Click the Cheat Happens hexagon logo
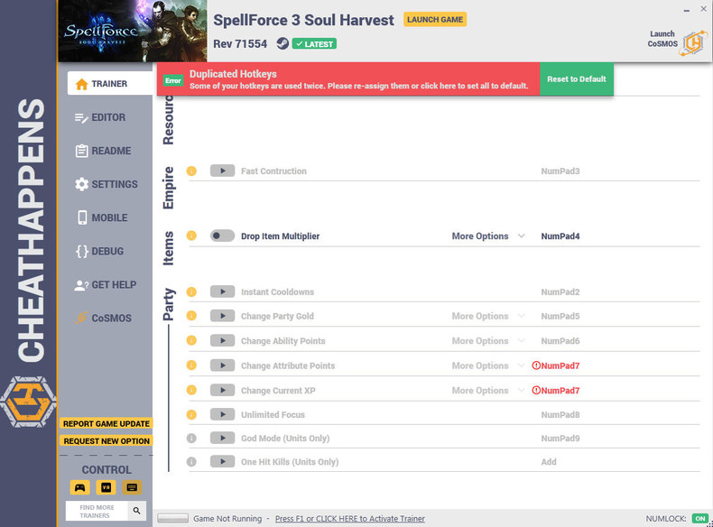The width and height of the screenshot is (713, 527). point(28,402)
